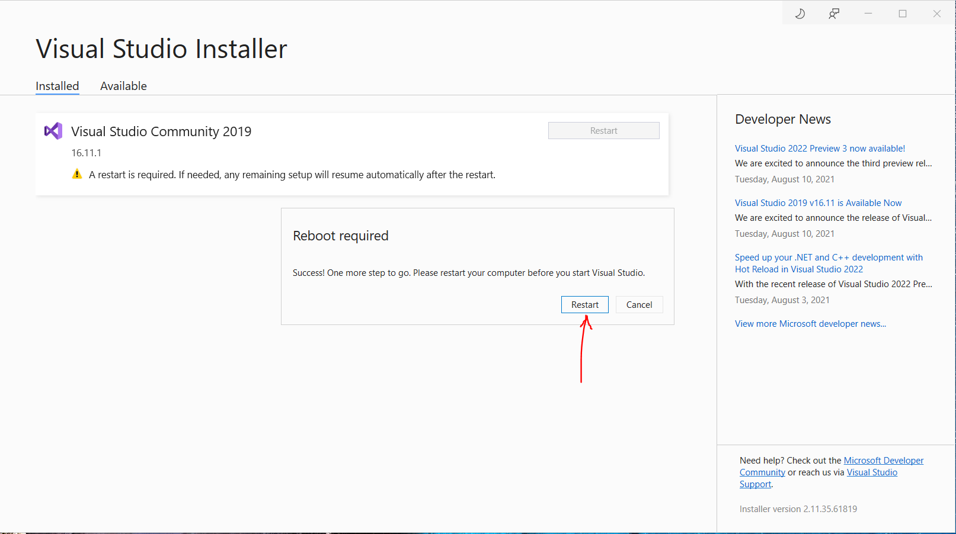956x534 pixels.
Task: Click the Visual Studio Installer title
Action: 161,49
